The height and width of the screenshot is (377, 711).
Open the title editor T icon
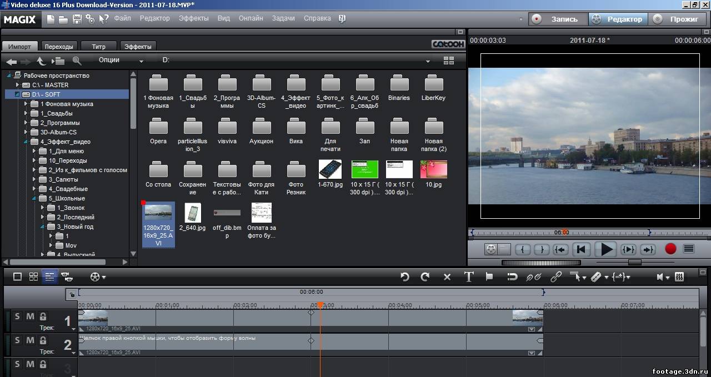469,277
